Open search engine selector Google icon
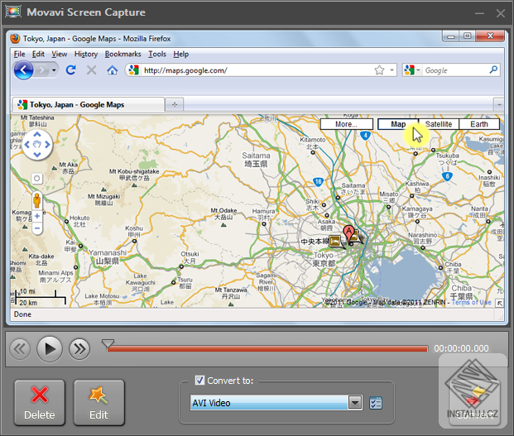 click(412, 70)
